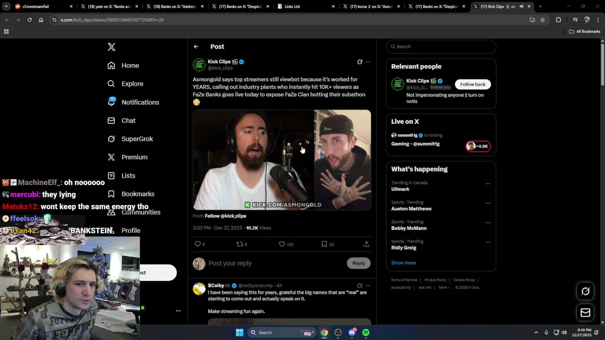The width and height of the screenshot is (605, 340).
Task: Click the X logo in the sidebar
Action: pyautogui.click(x=112, y=47)
